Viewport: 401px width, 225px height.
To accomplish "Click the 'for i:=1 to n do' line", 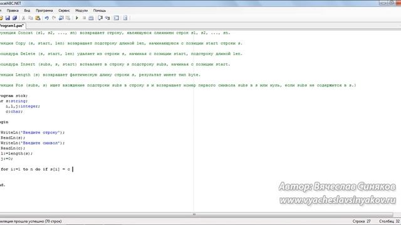I will pyautogui.click(x=35, y=169).
